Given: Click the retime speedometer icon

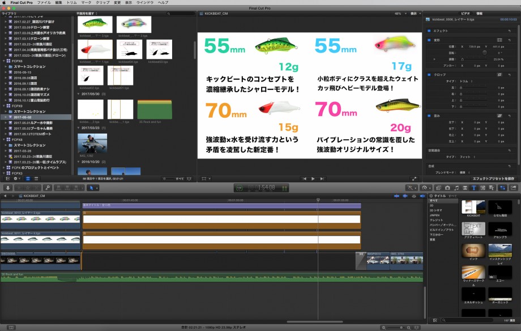Looking at the screenshot, I should click(426, 188).
